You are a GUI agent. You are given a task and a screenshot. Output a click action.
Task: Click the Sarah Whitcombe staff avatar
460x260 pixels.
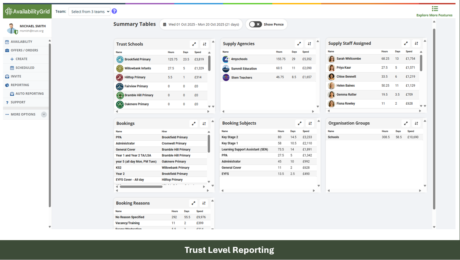tap(332, 59)
